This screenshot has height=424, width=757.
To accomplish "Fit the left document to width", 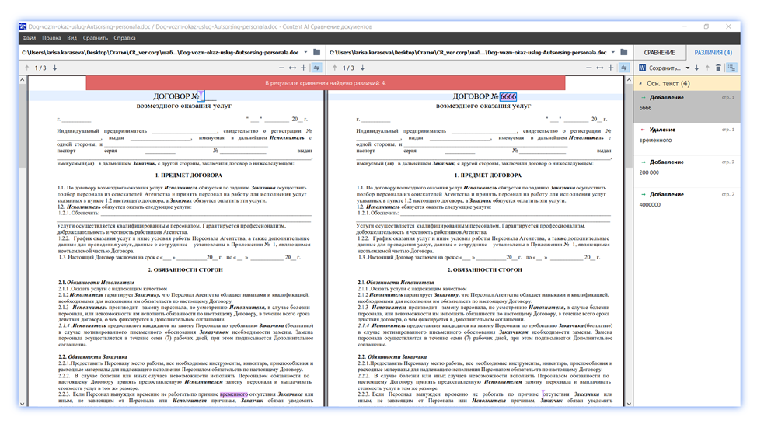I will pyautogui.click(x=292, y=68).
